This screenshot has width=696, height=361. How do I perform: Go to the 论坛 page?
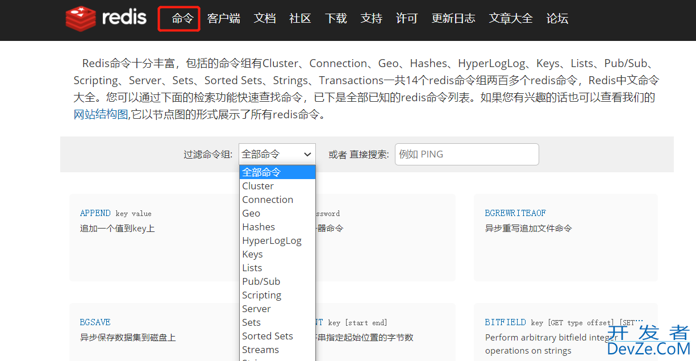[557, 19]
